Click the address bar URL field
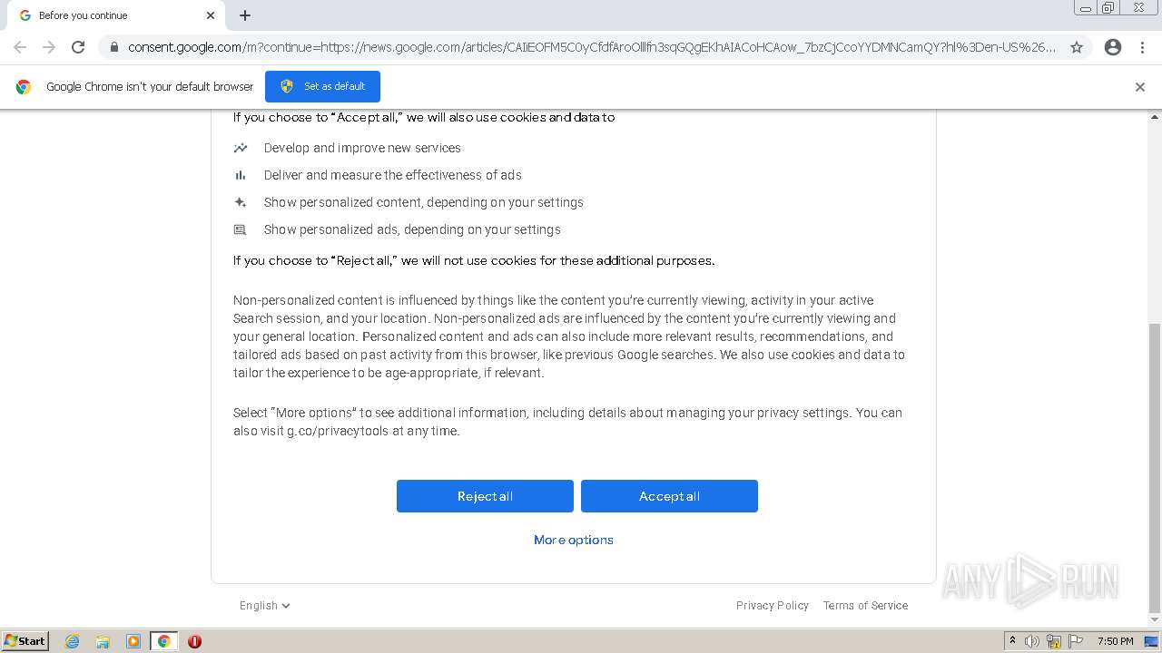This screenshot has height=653, width=1162. point(592,47)
